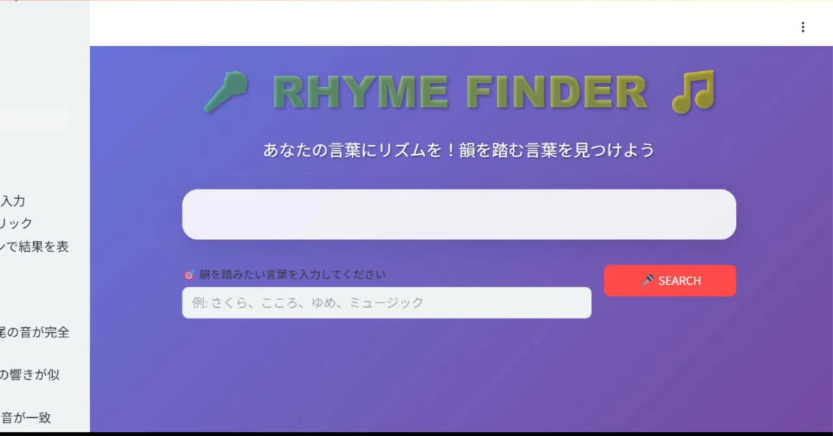Open the three-dot app menu
Screen dimensions: 833x436
click(x=802, y=27)
